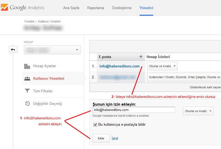
Task: Open Okuma ve Analiz dropdown beside email input
Action: pyautogui.click(x=198, y=111)
